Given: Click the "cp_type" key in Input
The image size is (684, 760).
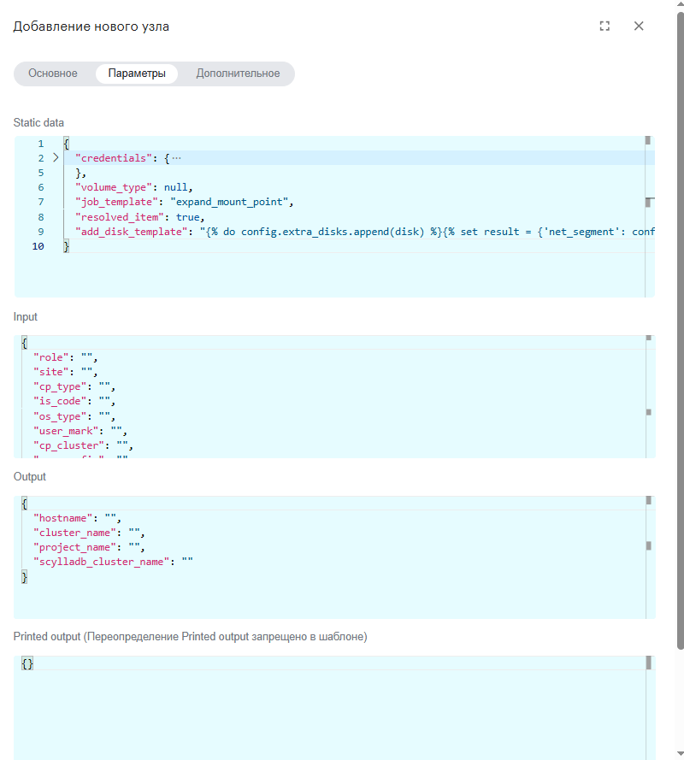Looking at the screenshot, I should click(60, 386).
